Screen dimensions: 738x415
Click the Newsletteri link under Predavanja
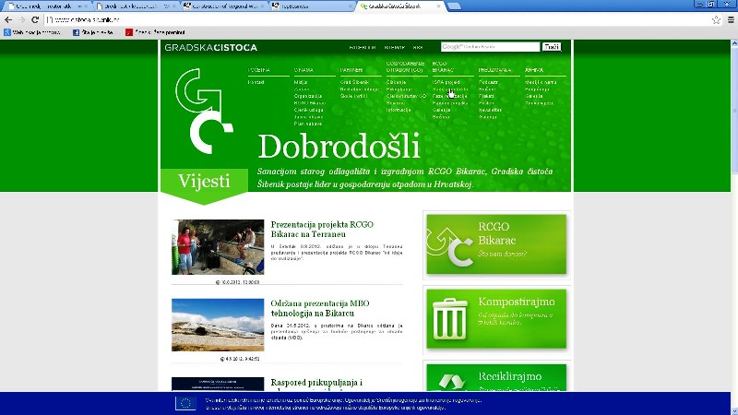coord(490,110)
